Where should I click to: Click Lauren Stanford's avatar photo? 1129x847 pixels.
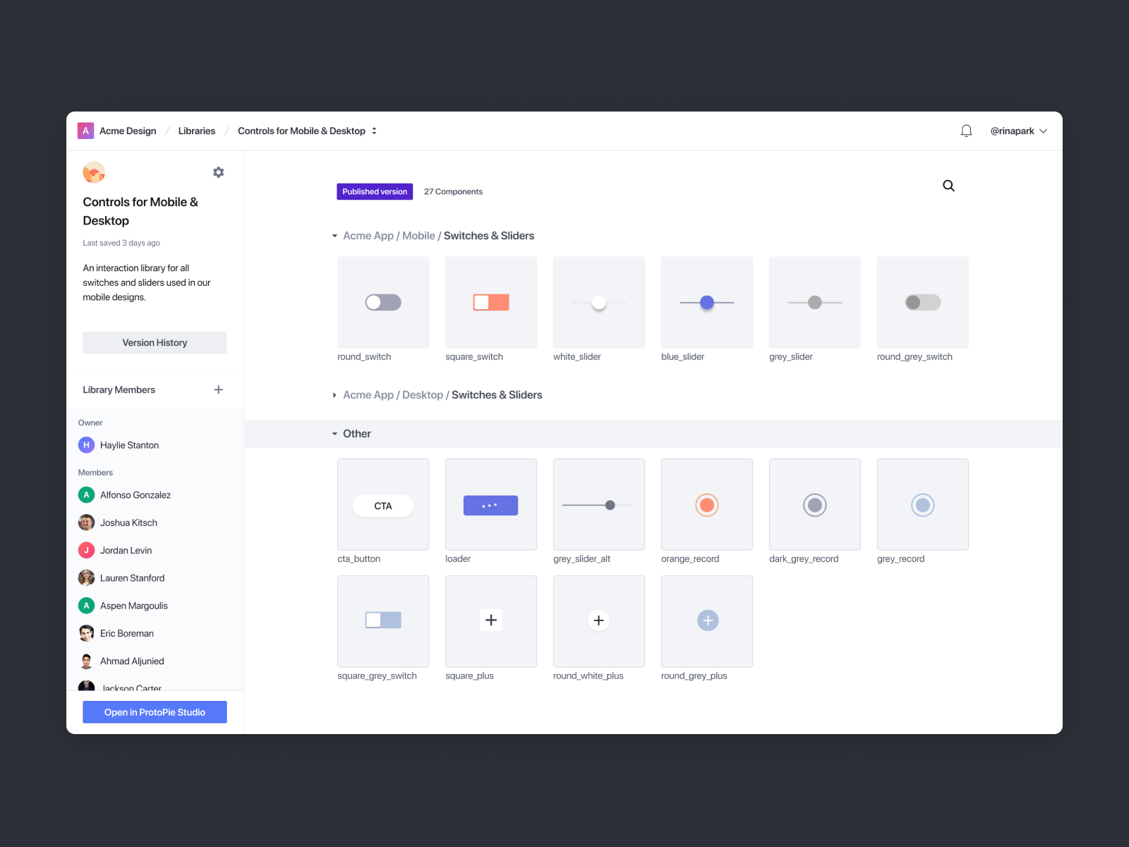(x=86, y=577)
